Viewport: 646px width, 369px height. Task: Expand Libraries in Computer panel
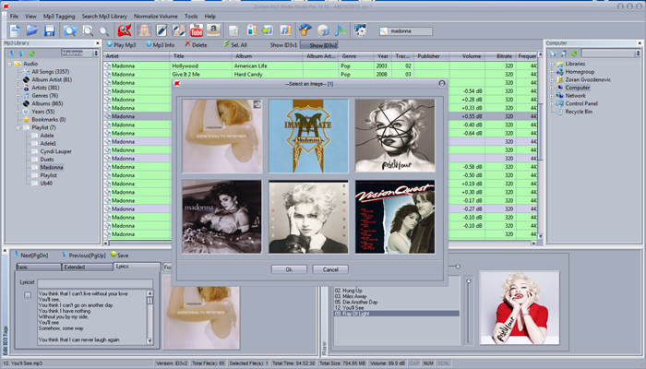pos(552,64)
